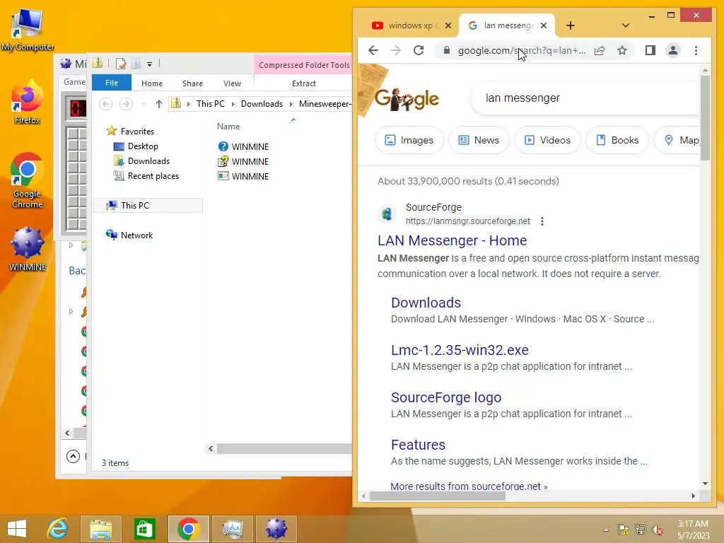Expand the breadcrumb arrow after Downloads
Viewport: 724px width, 543px height.
pos(291,104)
